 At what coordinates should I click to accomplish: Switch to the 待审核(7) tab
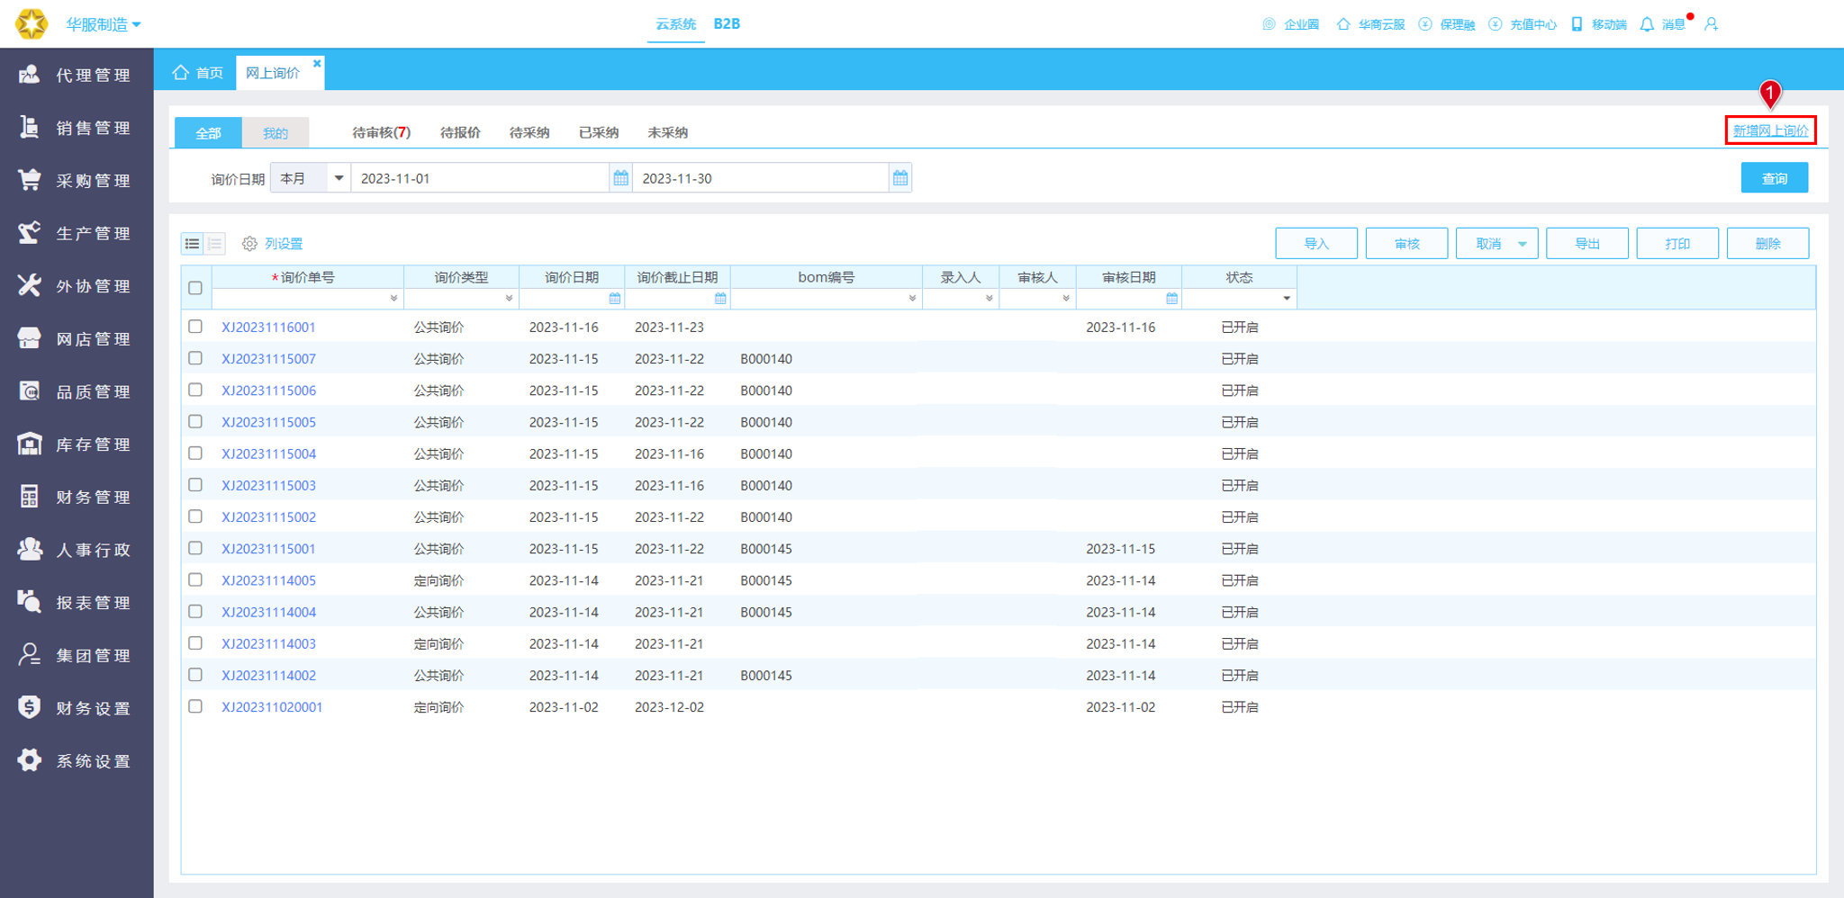click(x=381, y=132)
